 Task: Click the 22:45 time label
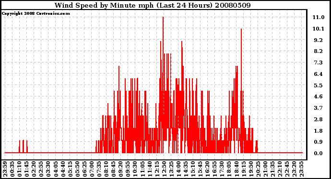pyautogui.click(x=287, y=169)
